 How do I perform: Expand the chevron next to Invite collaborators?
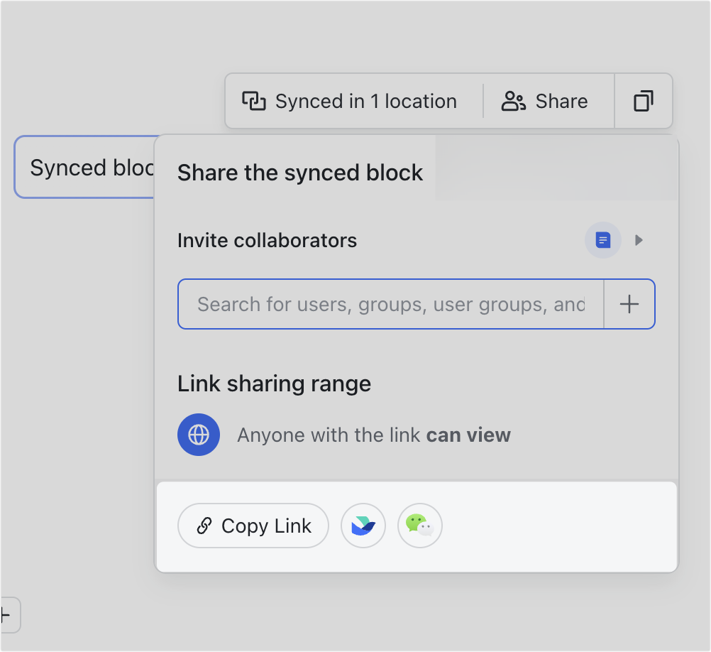pyautogui.click(x=639, y=240)
